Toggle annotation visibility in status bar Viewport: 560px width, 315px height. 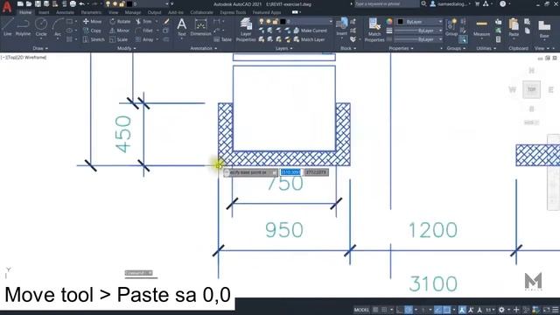[462, 310]
